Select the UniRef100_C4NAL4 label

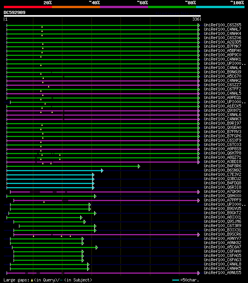tap(222, 68)
